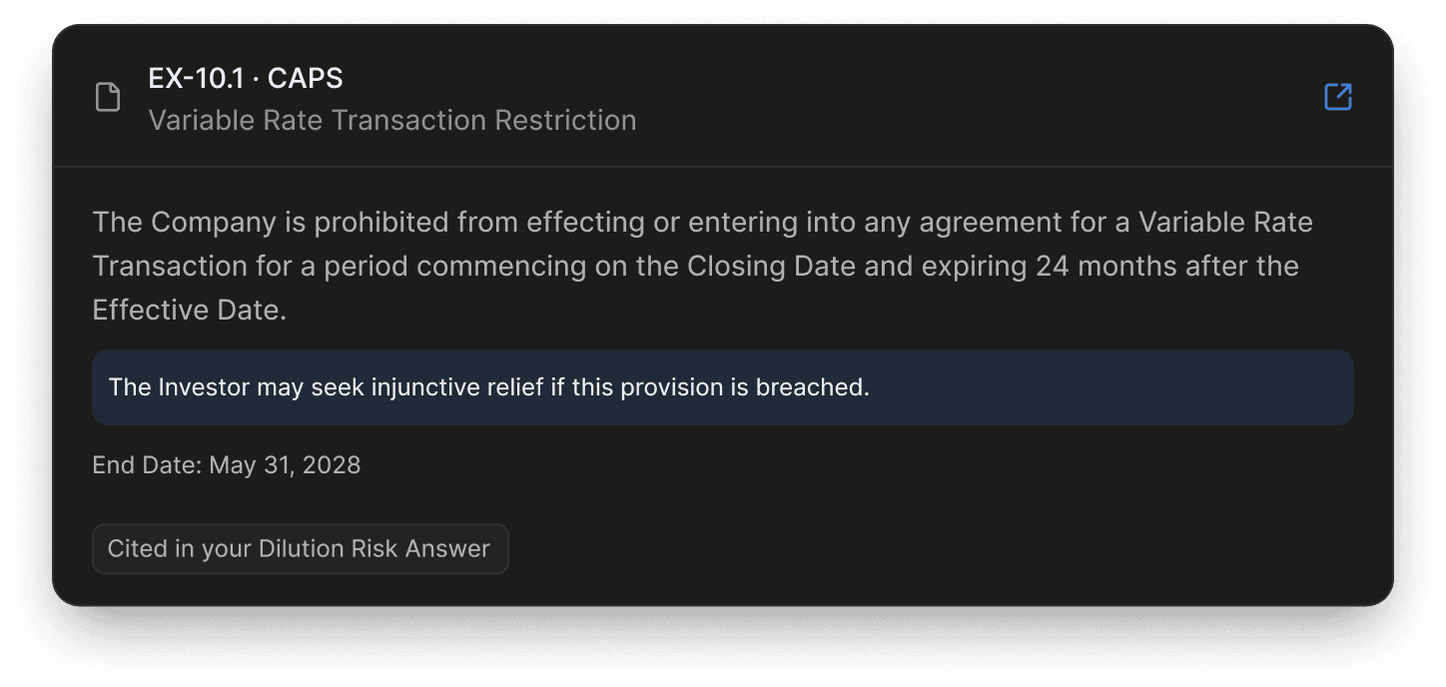Click the End Date: May 31, 2028 line
The height and width of the screenshot is (687, 1446).
[x=227, y=465]
